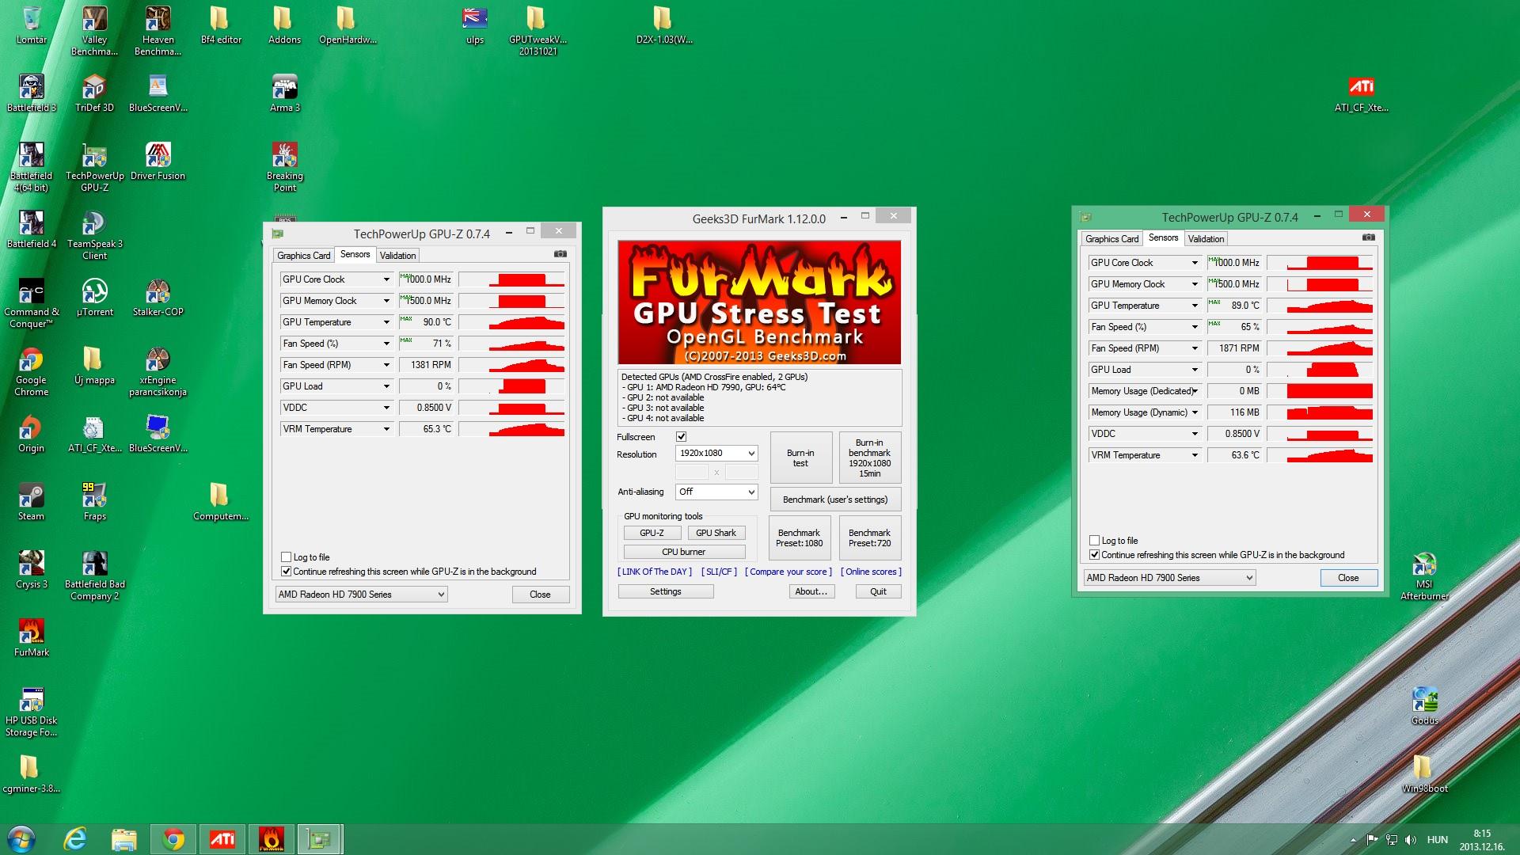Run Benchmark Preset:720 in FurMark

pos(869,538)
